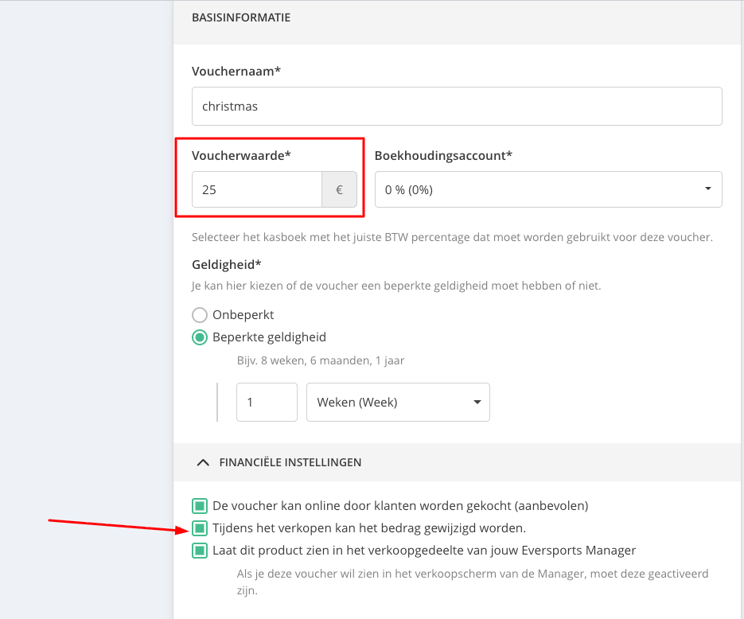Click the Financiële instellingen section heading text

[290, 461]
